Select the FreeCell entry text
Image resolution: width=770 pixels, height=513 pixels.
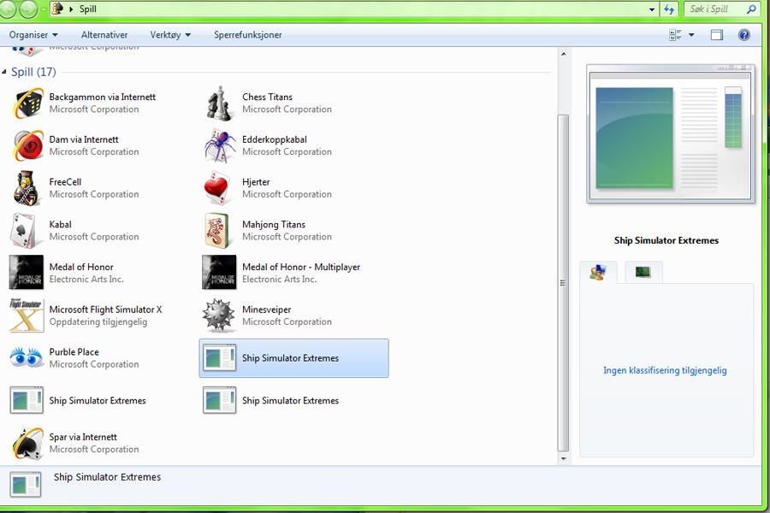[65, 182]
